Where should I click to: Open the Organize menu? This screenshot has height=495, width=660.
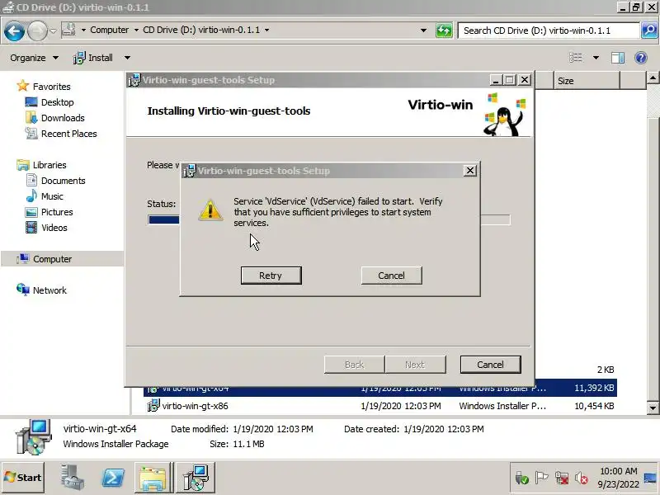coord(34,58)
